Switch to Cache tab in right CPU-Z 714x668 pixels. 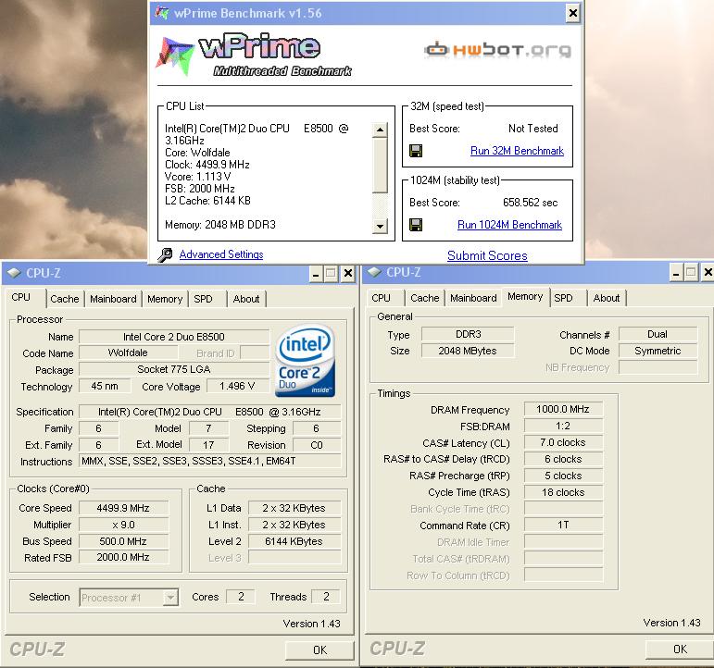click(x=425, y=298)
